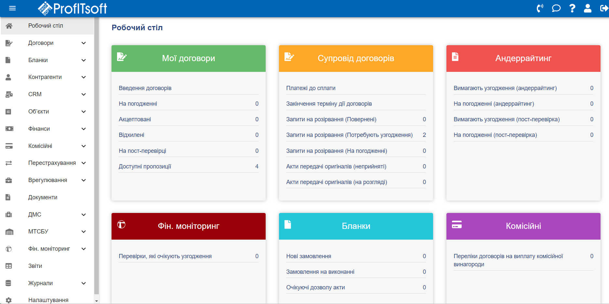This screenshot has height=304, width=609.
Task: Open the user profile icon
Action: (588, 8)
